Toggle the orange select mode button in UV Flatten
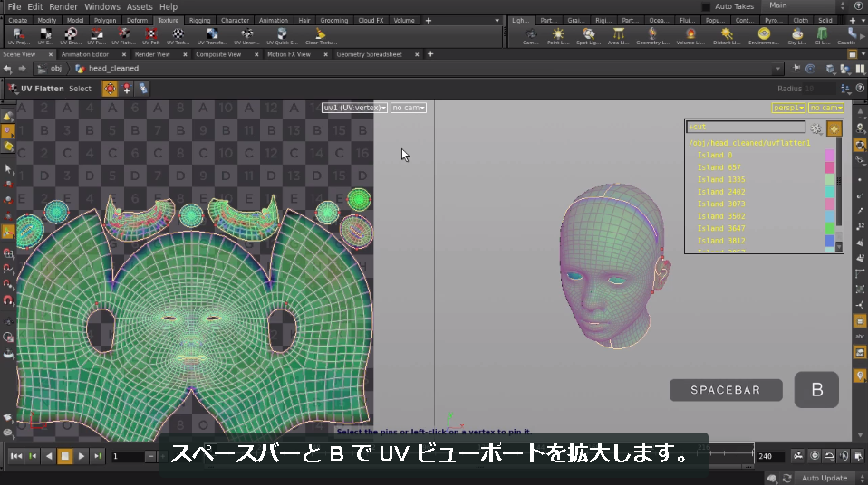 click(110, 89)
